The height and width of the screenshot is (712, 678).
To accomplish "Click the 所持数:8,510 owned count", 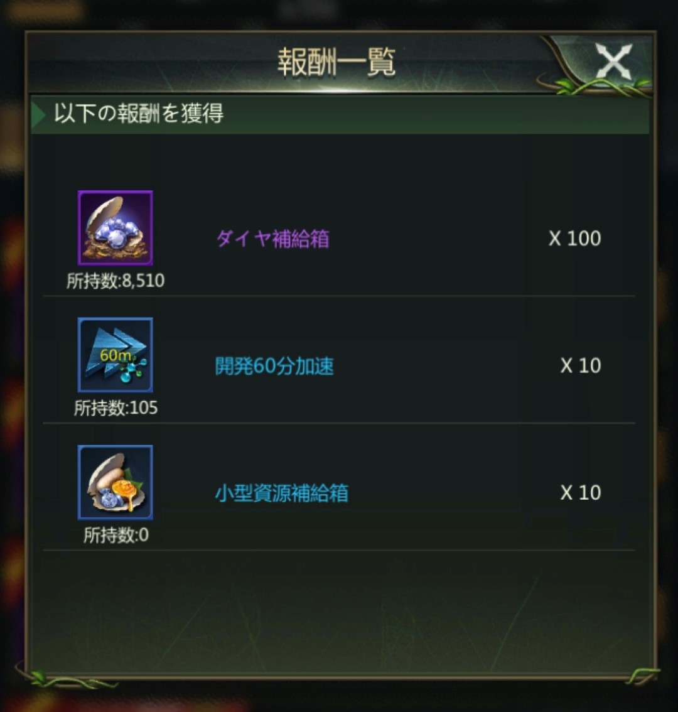I will click(116, 281).
